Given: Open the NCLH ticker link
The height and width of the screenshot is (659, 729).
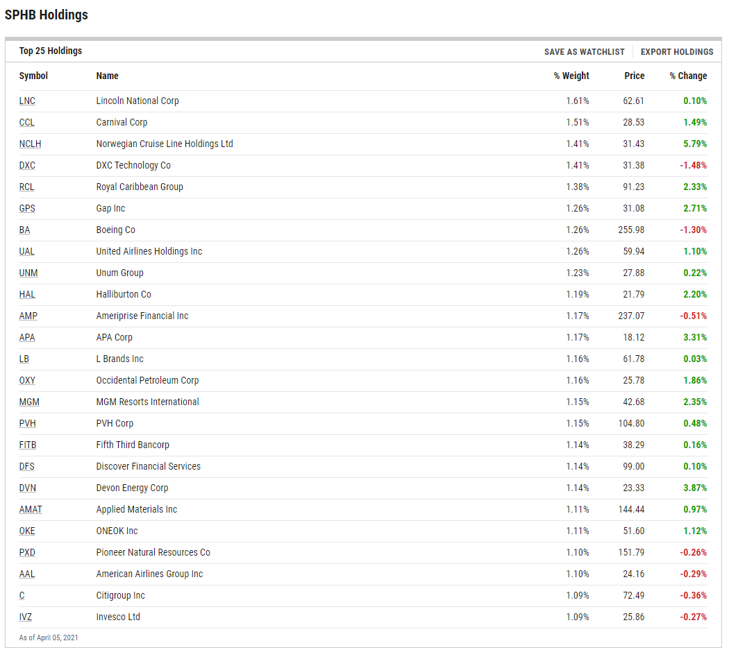Looking at the screenshot, I should click(x=30, y=144).
